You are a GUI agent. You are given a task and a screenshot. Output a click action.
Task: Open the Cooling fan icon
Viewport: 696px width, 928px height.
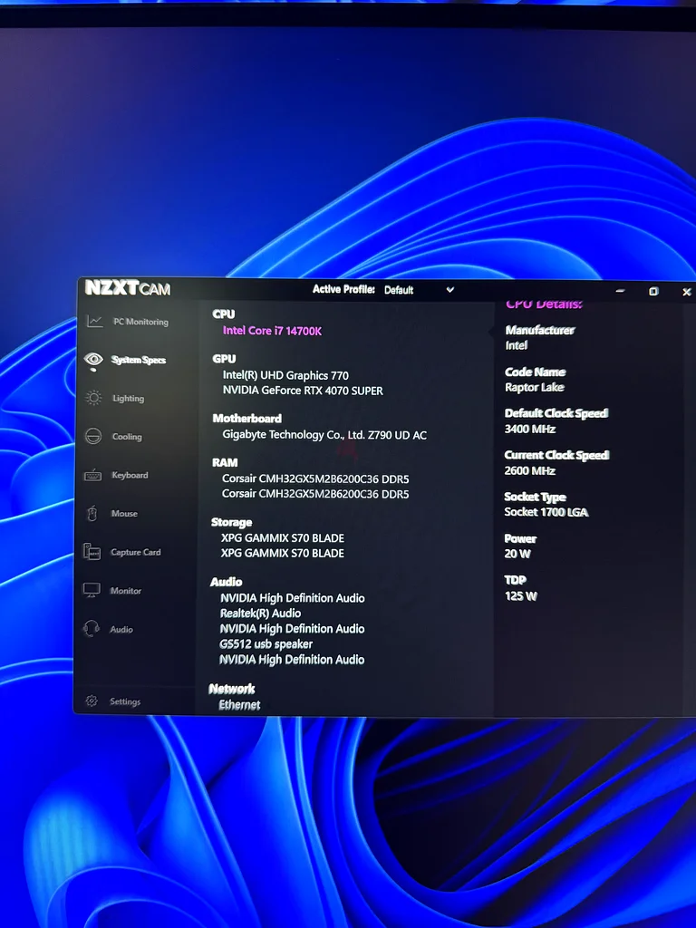click(93, 436)
